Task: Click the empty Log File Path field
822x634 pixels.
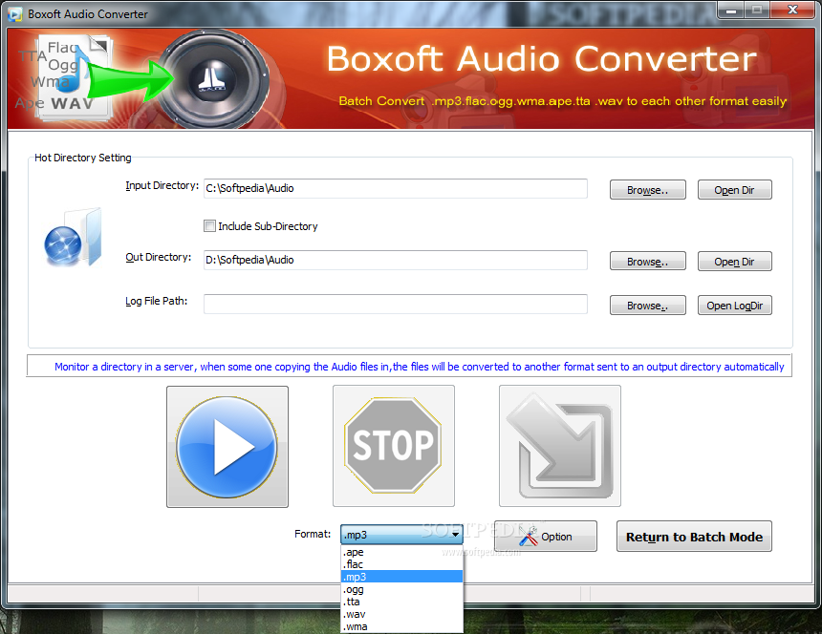Action: (396, 305)
